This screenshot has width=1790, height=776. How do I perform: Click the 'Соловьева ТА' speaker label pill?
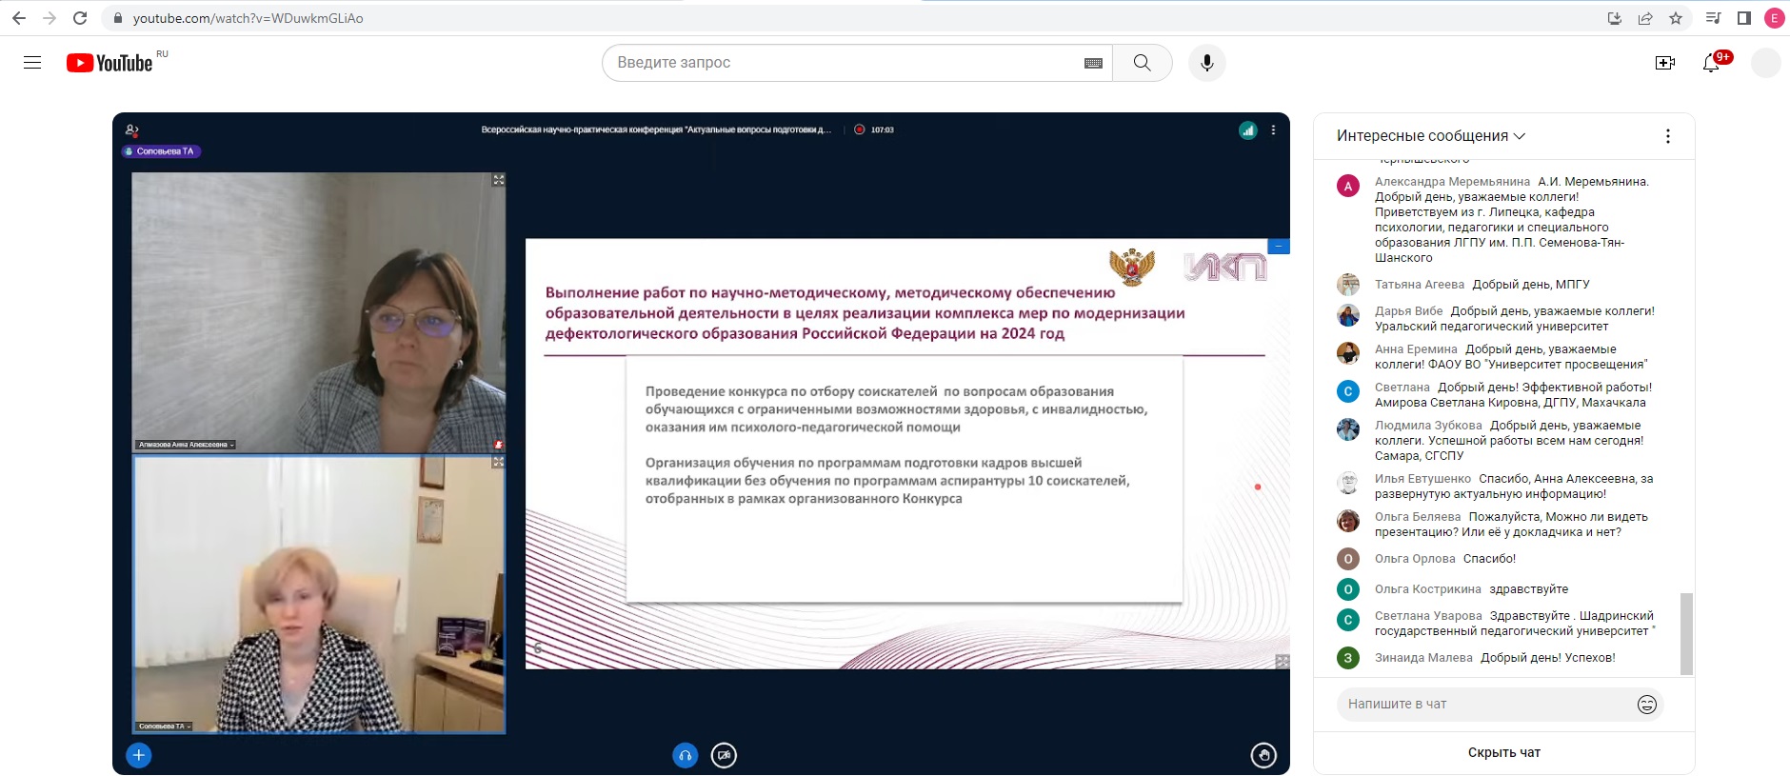tap(162, 151)
